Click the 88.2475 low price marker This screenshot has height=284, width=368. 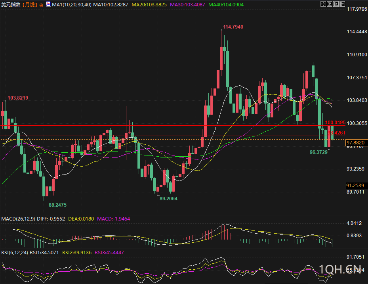(x=57, y=205)
